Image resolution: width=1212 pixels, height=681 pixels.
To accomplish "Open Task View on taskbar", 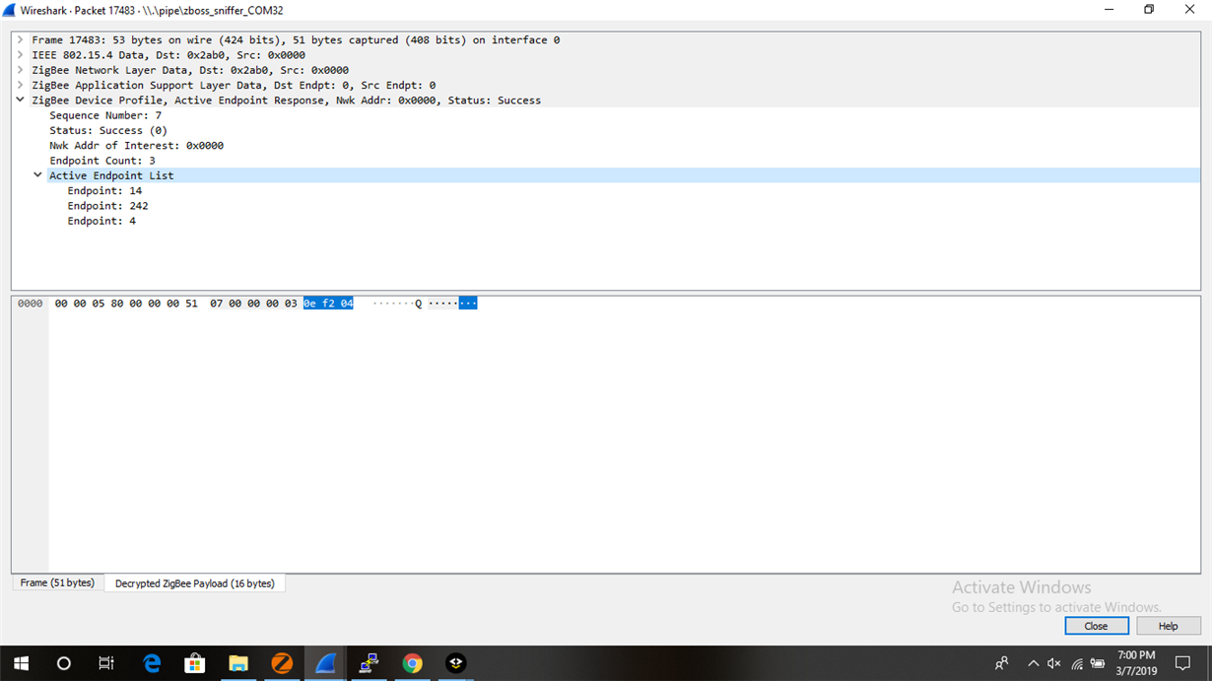I will click(106, 663).
